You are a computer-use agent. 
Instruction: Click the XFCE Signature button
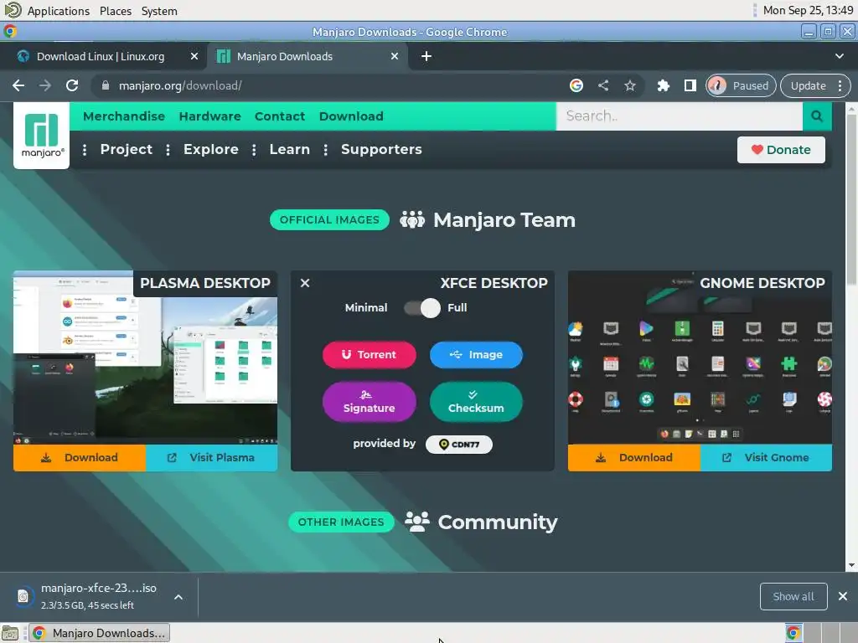tap(370, 402)
